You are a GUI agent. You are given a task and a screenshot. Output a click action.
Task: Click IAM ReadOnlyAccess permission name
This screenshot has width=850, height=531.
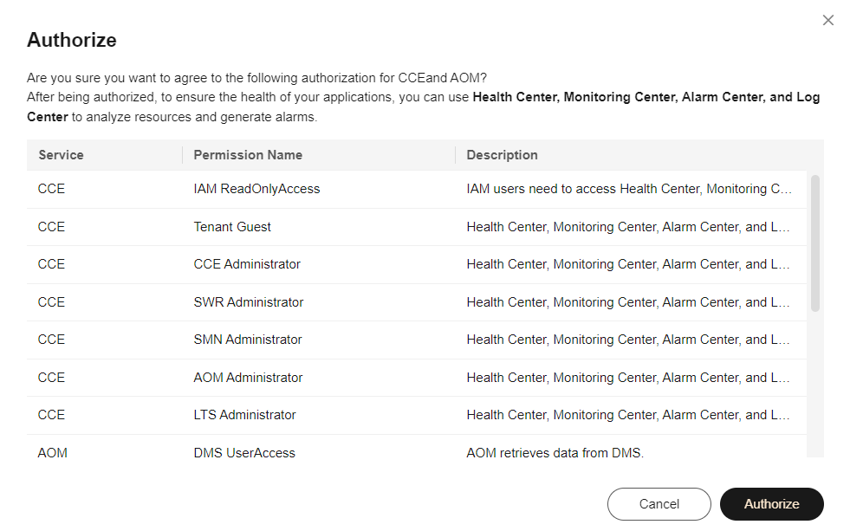[x=256, y=189]
